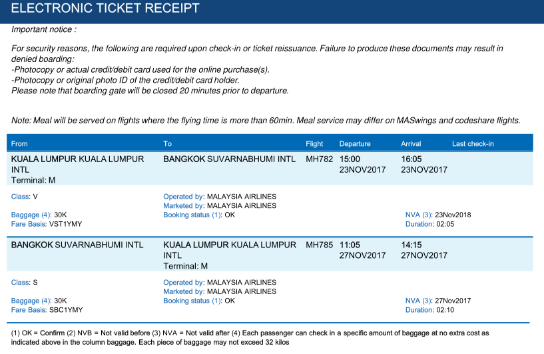544x354 pixels.
Task: Select the To column header
Action: click(x=168, y=144)
